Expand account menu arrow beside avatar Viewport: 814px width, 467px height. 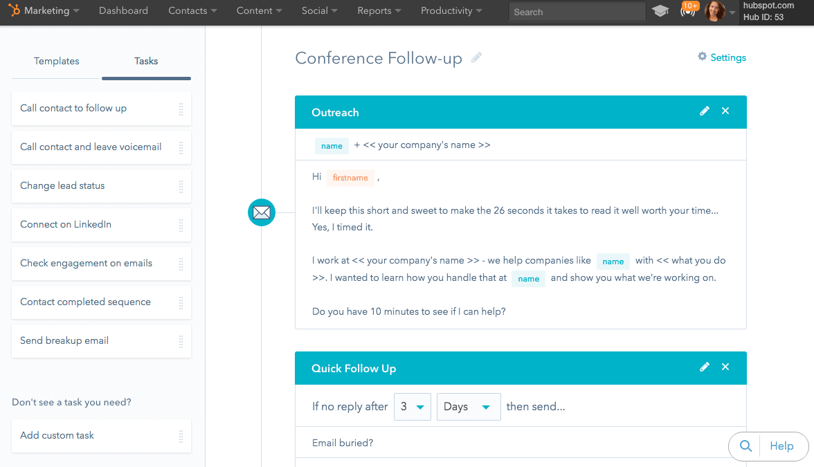click(732, 12)
